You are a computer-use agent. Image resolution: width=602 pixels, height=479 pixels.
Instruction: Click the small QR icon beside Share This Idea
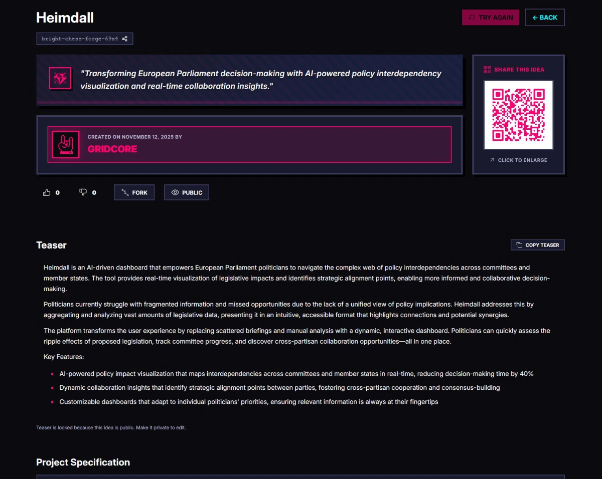point(487,70)
